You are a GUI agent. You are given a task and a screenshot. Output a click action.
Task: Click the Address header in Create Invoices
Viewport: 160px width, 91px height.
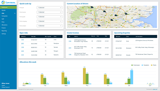click(x=76, y=37)
